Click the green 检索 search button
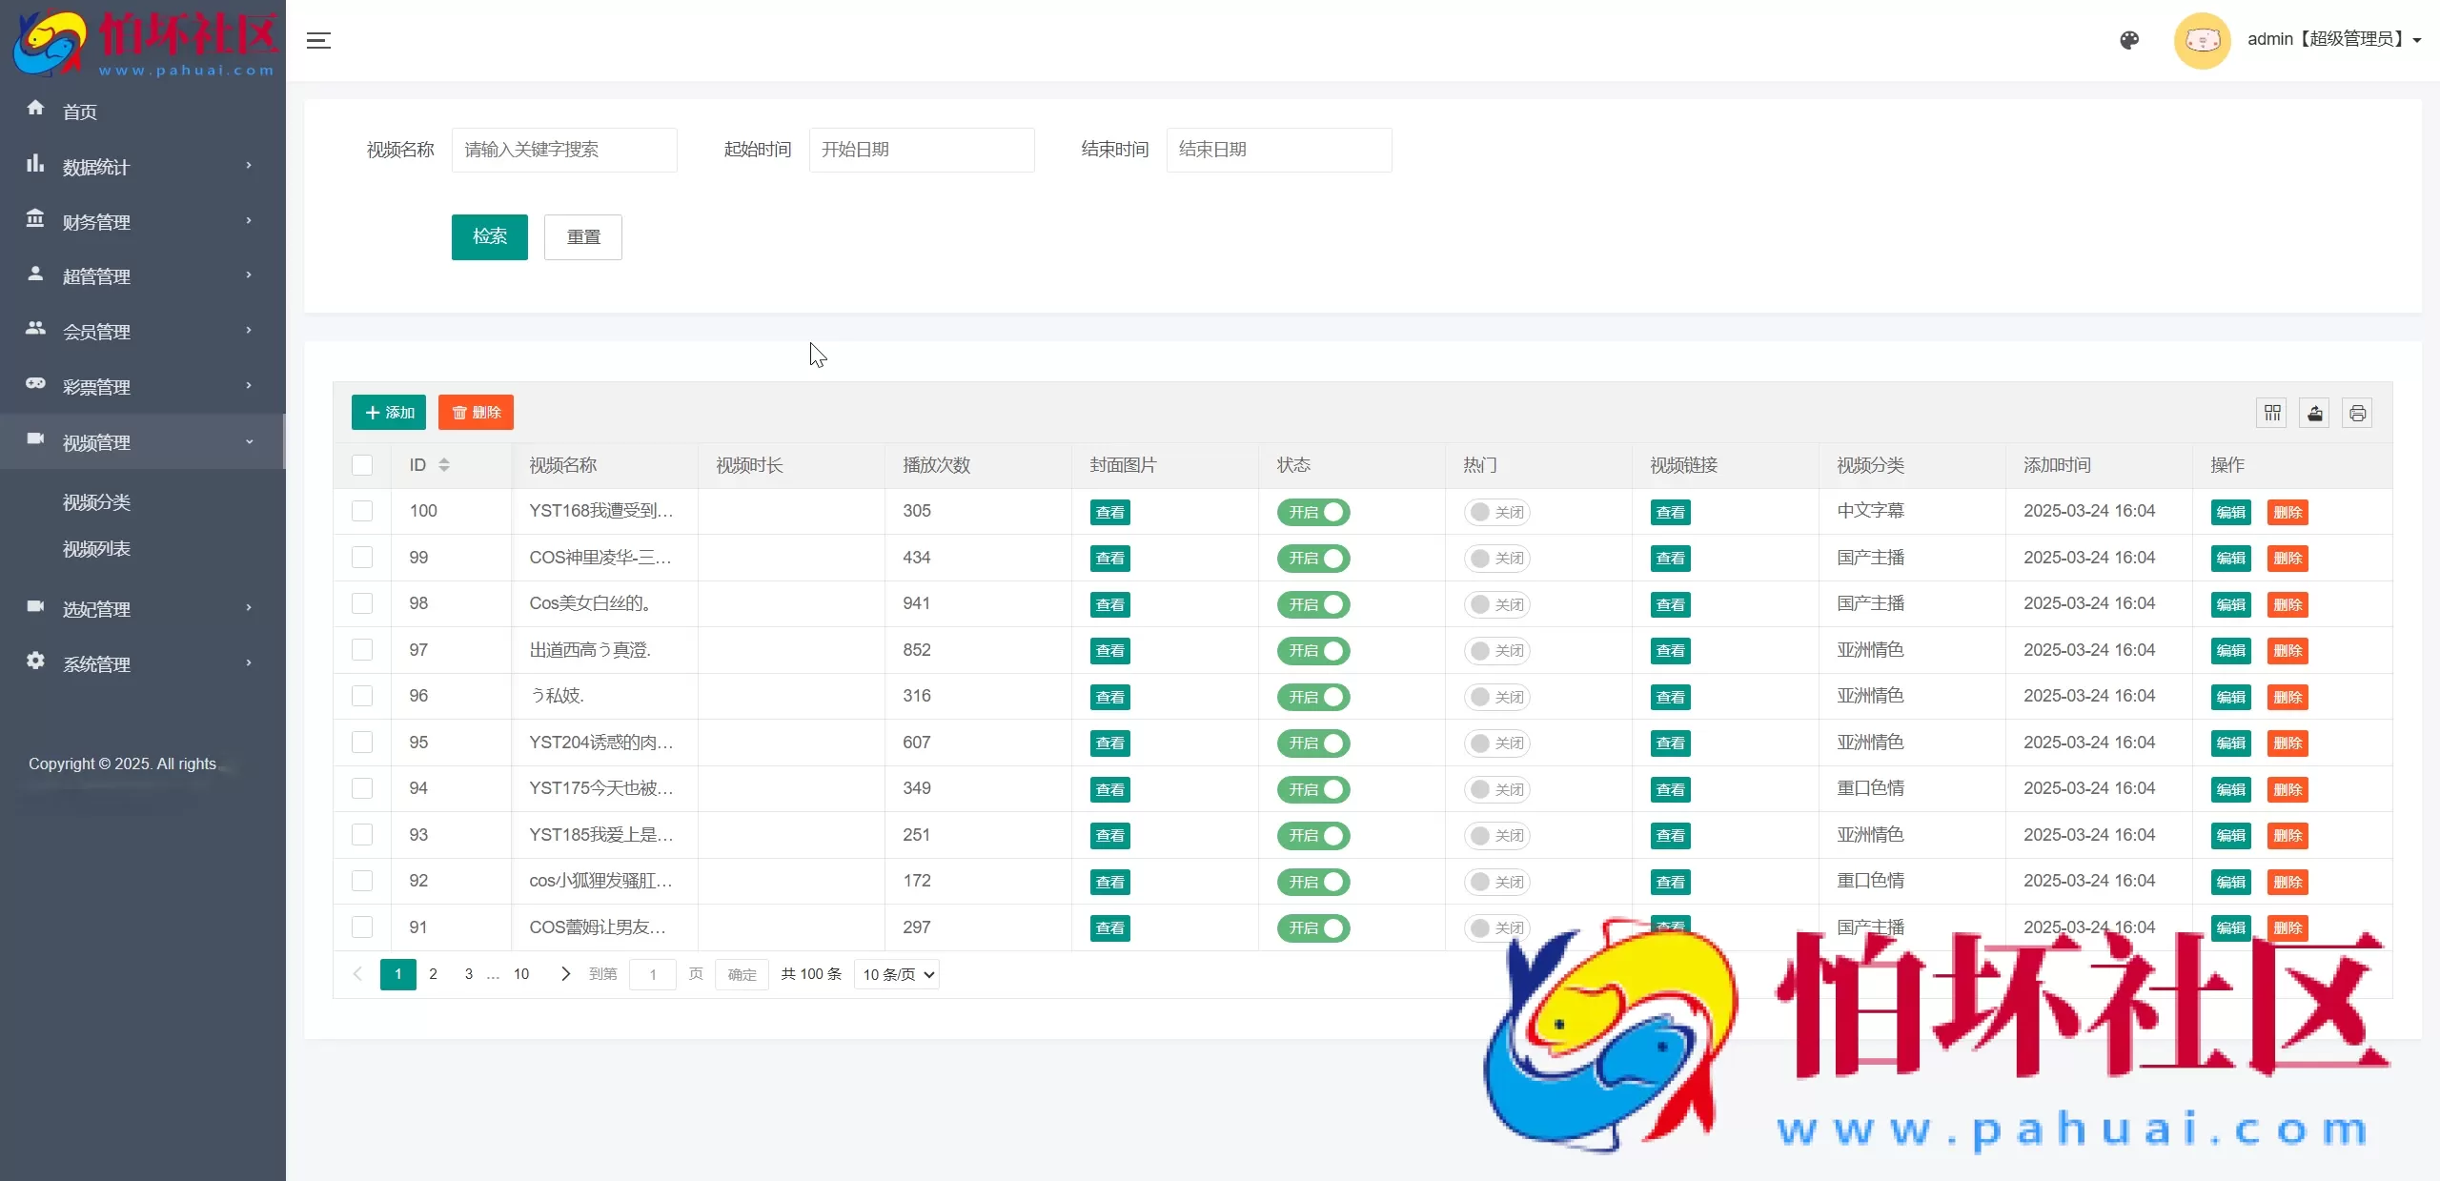2440x1181 pixels. [489, 236]
